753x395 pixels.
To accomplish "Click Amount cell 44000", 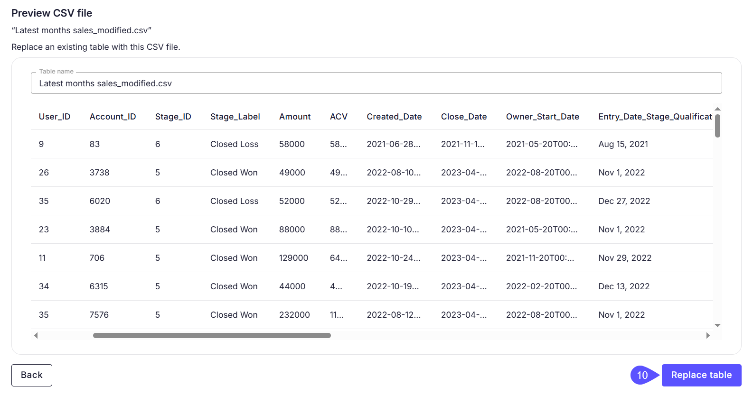I will click(292, 286).
